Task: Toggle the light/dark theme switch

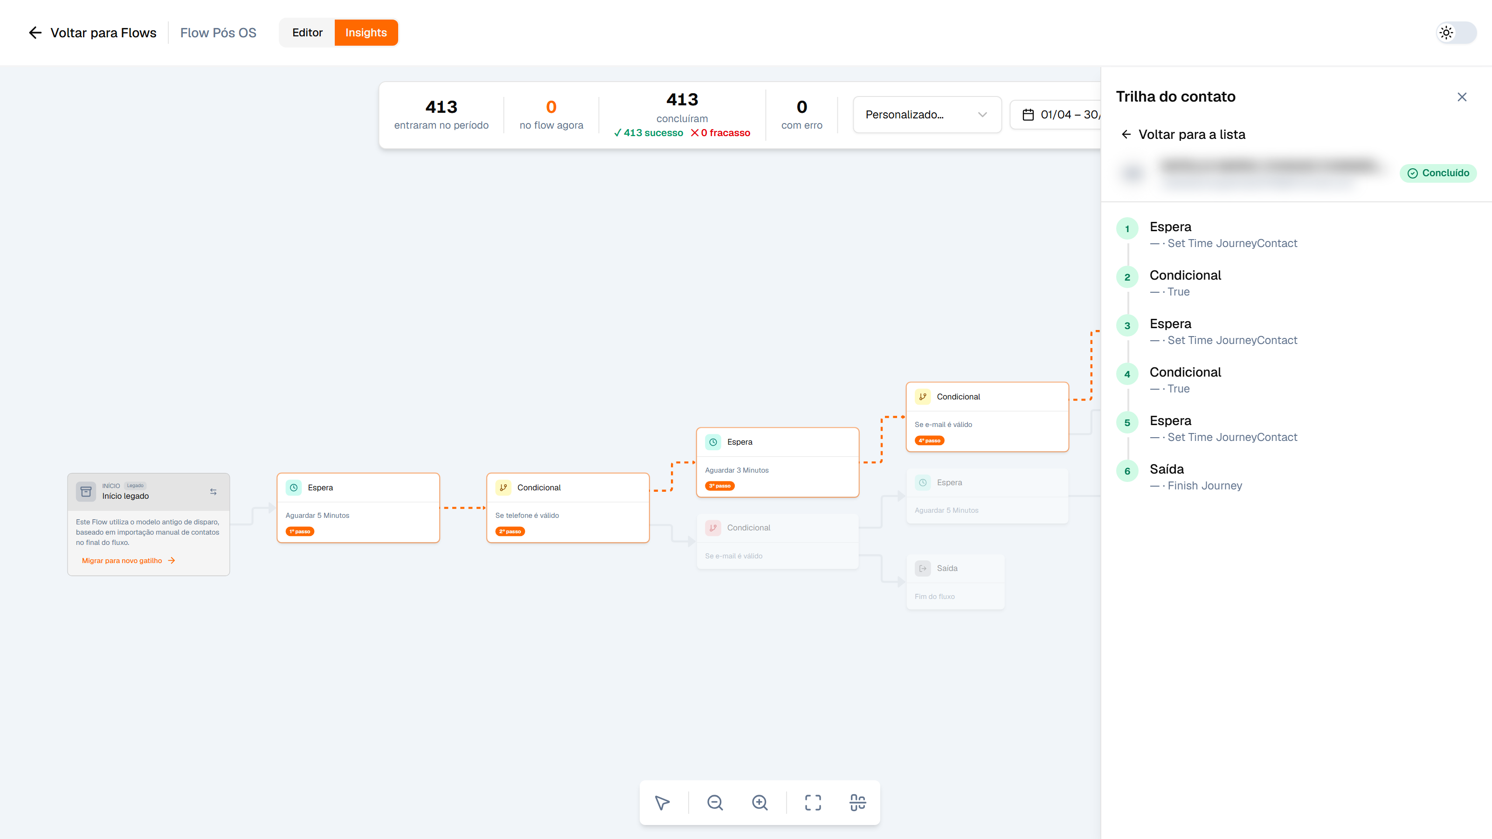Action: (x=1457, y=33)
